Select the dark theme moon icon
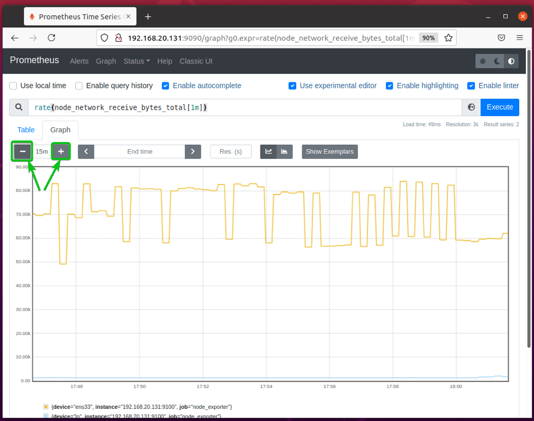Image resolution: width=534 pixels, height=421 pixels. pos(497,61)
